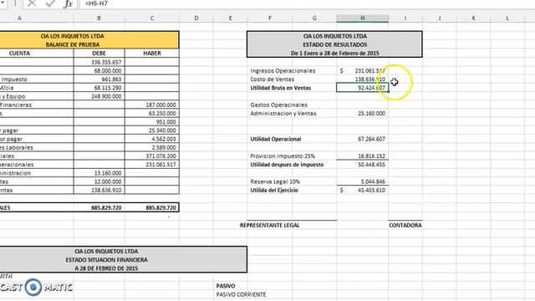Click the Gastos Operacinales label
The image size is (535, 301).
coord(278,105)
